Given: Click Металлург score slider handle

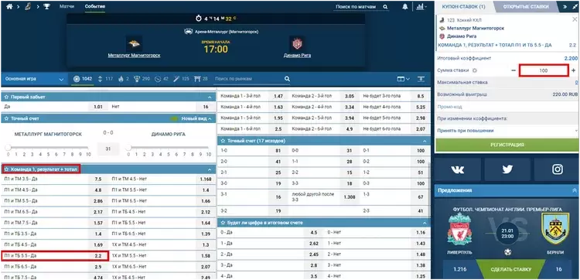Looking at the screenshot, I should [x=8, y=148].
